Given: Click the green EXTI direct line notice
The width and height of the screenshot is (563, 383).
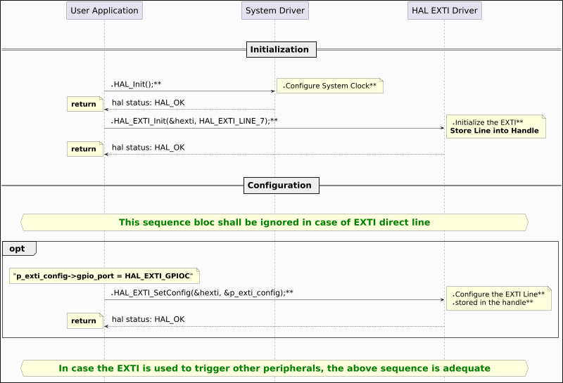Looking at the screenshot, I should point(274,222).
